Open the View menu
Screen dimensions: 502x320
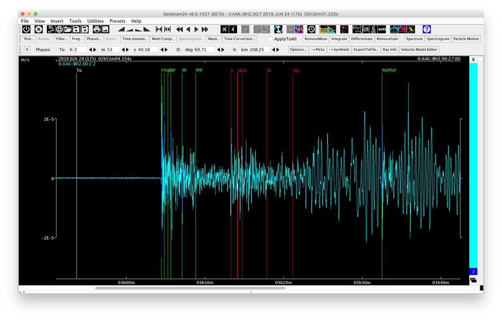[x=40, y=21]
